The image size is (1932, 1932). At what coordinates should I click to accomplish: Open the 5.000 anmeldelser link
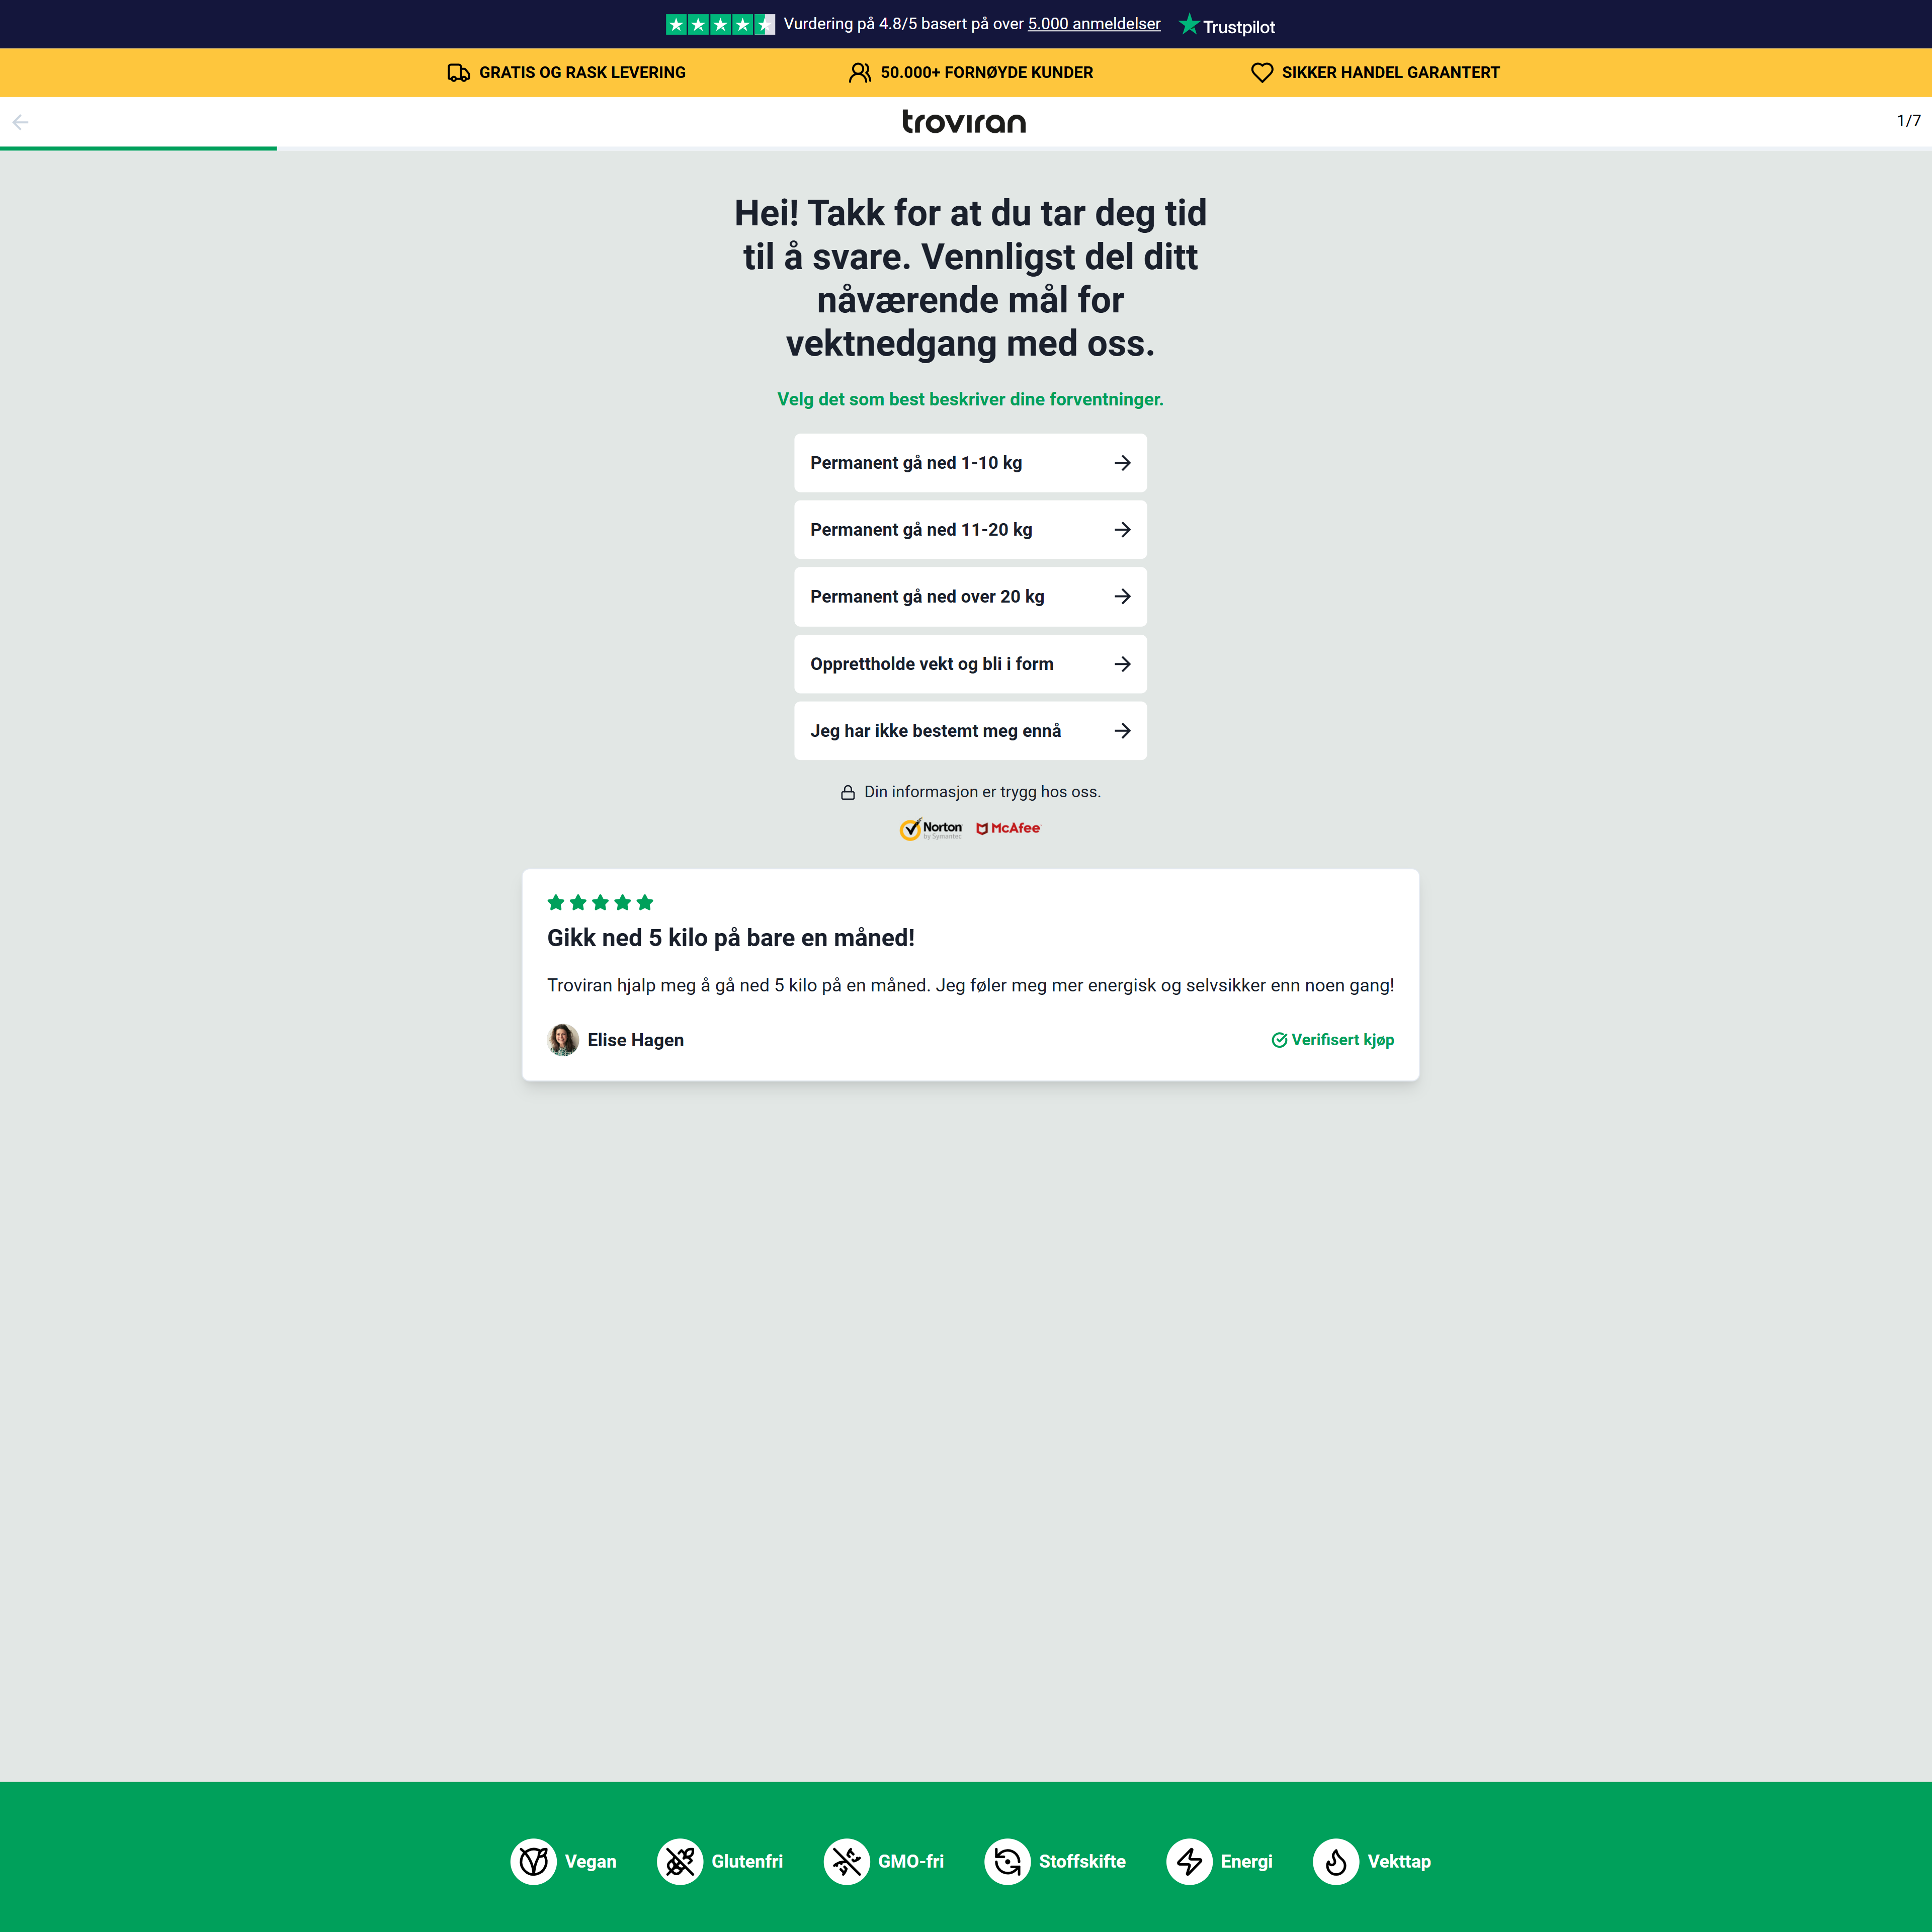coord(1093,24)
